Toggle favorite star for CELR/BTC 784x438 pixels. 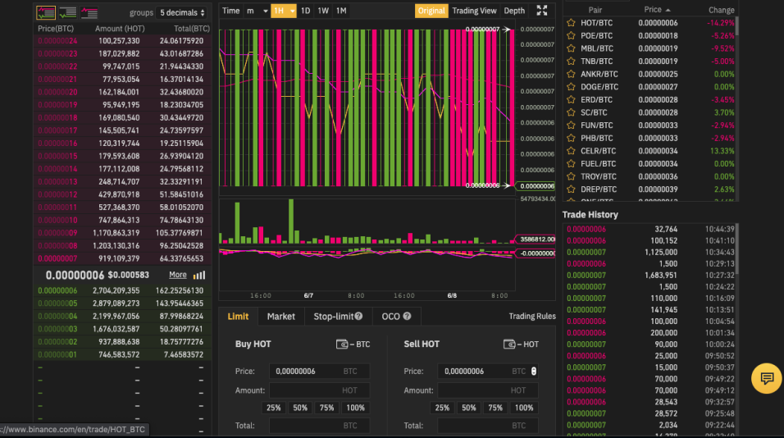(x=571, y=151)
